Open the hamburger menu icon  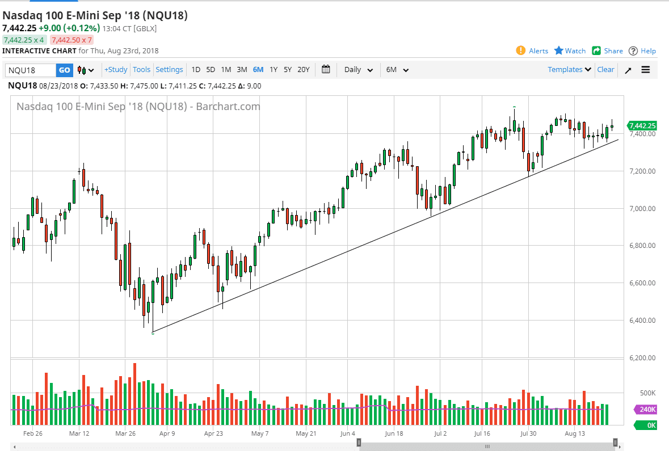[x=646, y=70]
